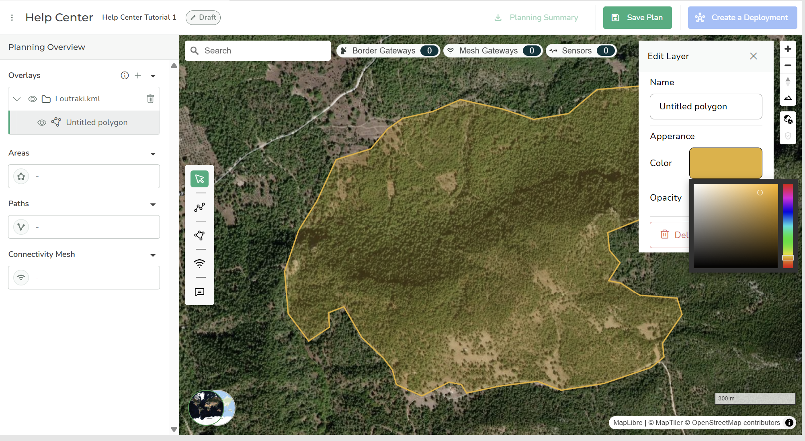Viewport: 805px width, 441px height.
Task: Collapse the Areas section
Action: [x=153, y=154]
